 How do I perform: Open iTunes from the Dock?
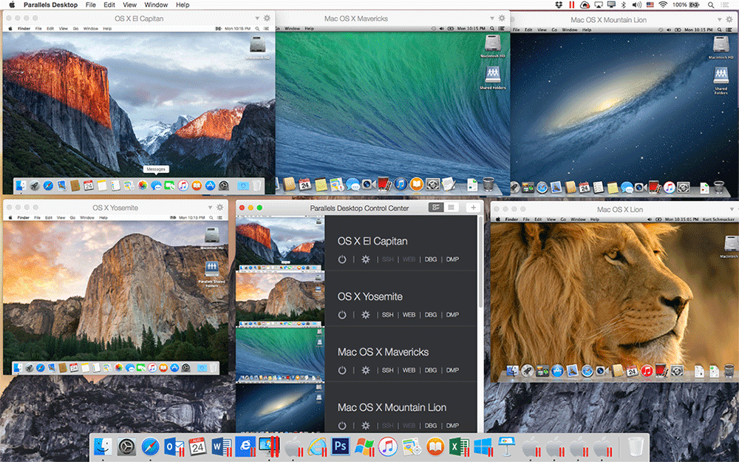point(386,446)
